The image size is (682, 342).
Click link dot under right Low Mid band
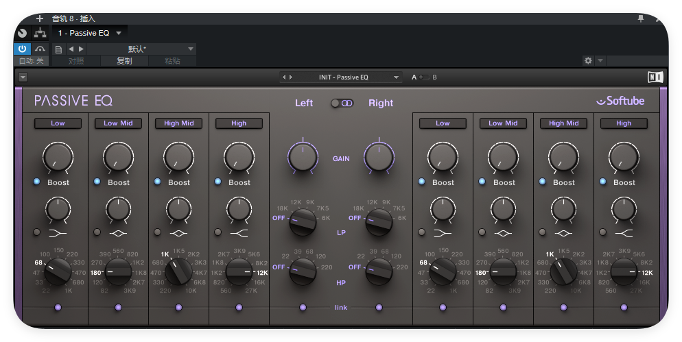(503, 307)
